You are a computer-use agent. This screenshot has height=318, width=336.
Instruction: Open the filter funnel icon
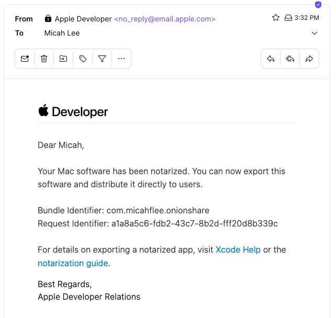click(102, 59)
